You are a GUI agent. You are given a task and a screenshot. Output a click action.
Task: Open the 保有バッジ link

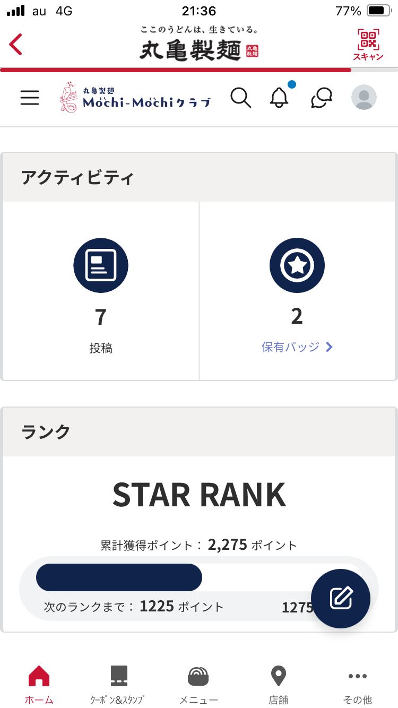click(291, 347)
